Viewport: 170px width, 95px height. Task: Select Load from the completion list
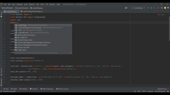[43, 30]
